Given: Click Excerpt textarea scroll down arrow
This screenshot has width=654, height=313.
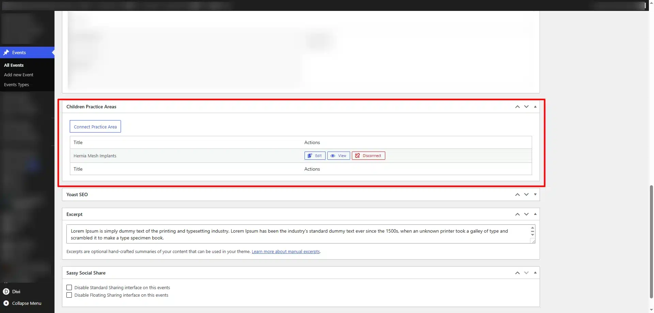Looking at the screenshot, I should click(x=532, y=235).
